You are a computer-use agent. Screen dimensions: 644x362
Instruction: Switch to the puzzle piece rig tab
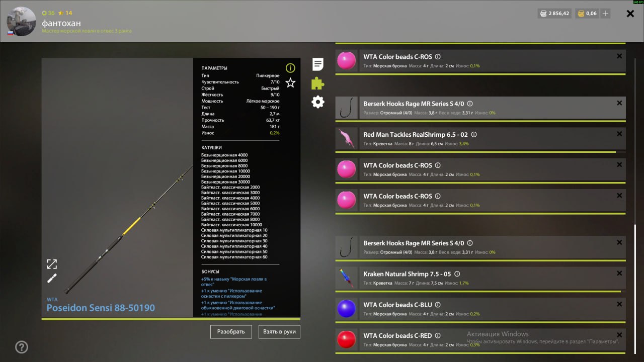click(x=318, y=83)
